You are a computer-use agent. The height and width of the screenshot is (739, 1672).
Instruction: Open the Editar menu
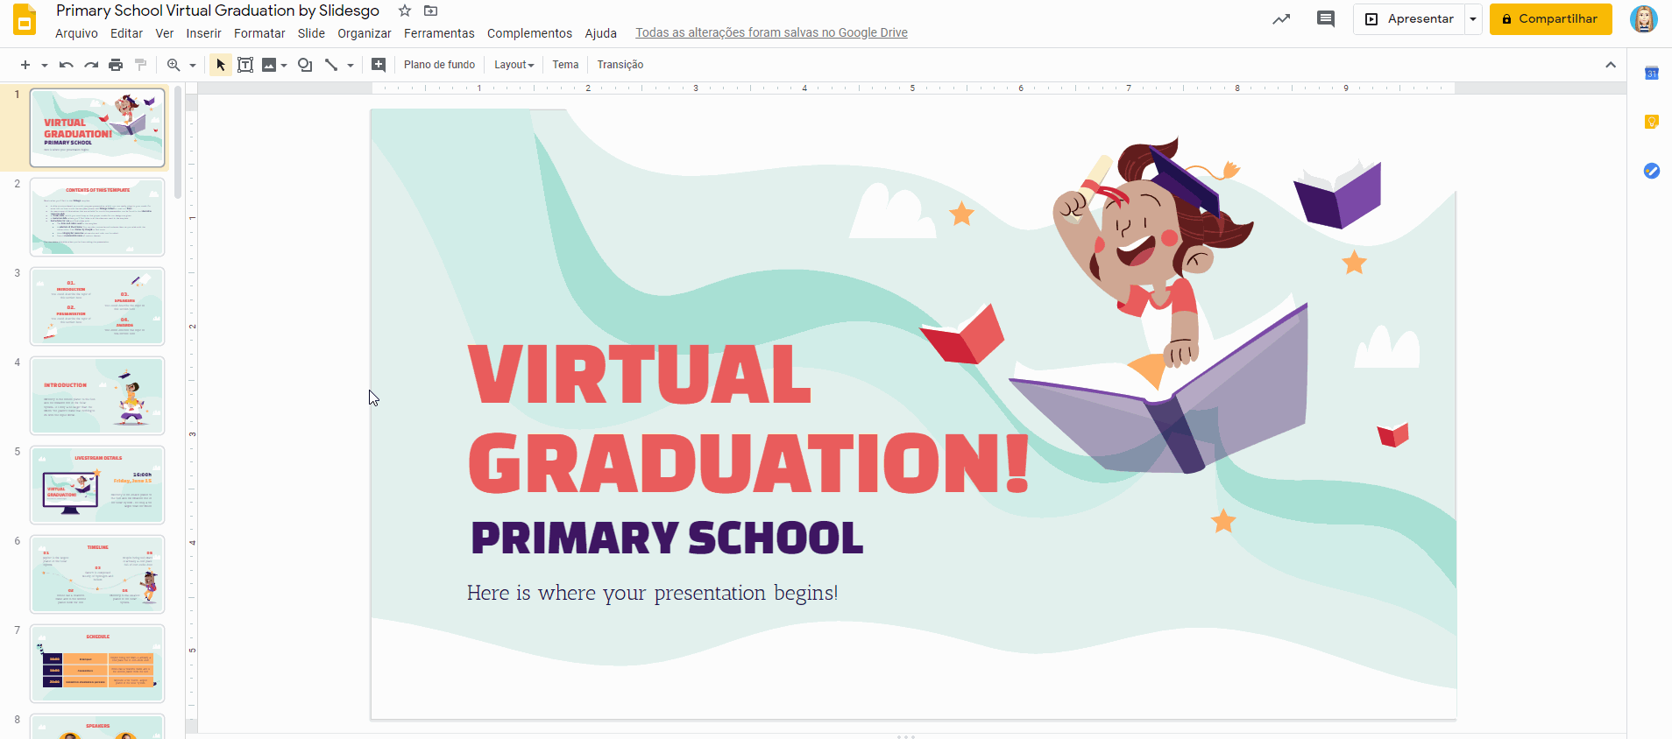(x=126, y=33)
